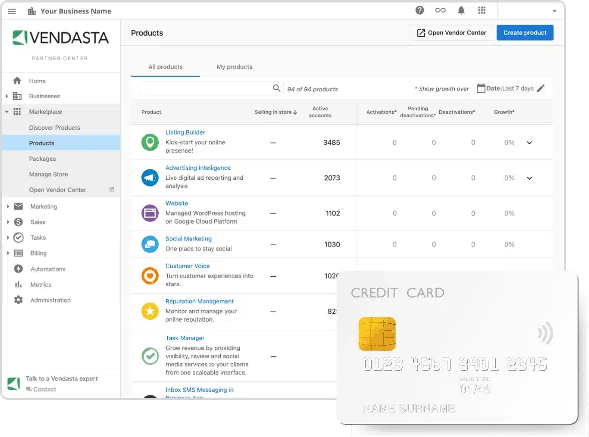
Task: Click the Create product button
Action: pos(525,33)
